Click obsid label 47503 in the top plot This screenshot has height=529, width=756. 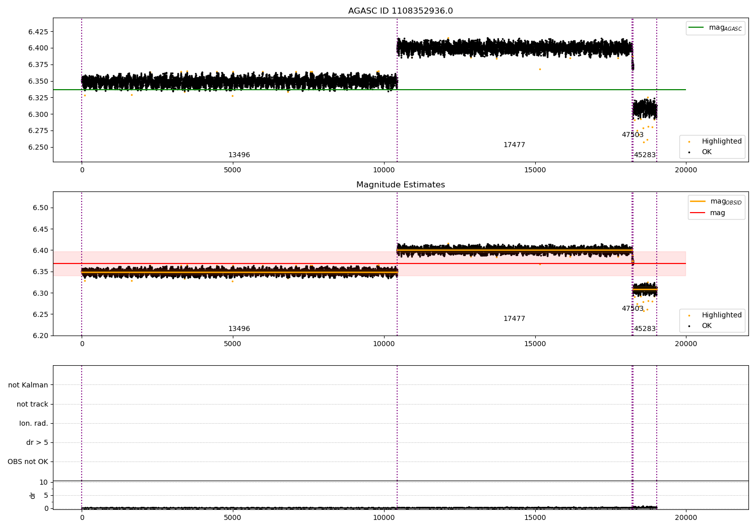[x=633, y=135]
